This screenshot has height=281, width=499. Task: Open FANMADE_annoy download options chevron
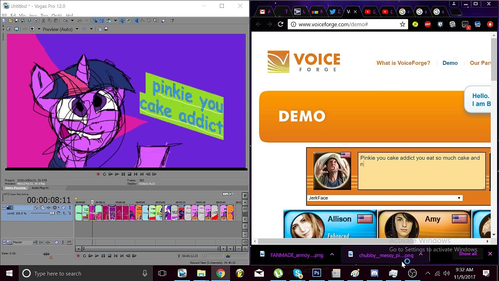[x=332, y=254]
